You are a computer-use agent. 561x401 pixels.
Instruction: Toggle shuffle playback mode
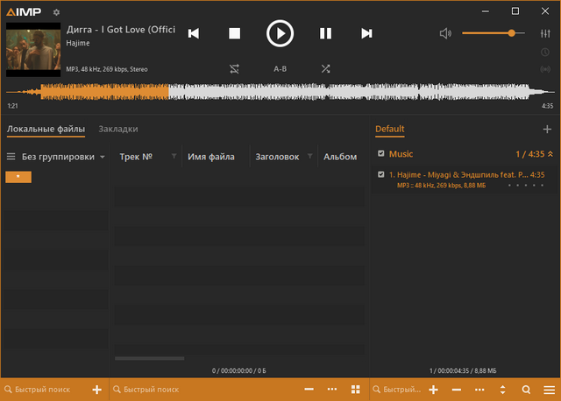tap(325, 67)
